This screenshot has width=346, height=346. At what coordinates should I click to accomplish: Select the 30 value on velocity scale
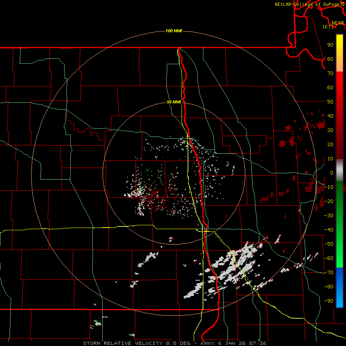click(x=330, y=130)
